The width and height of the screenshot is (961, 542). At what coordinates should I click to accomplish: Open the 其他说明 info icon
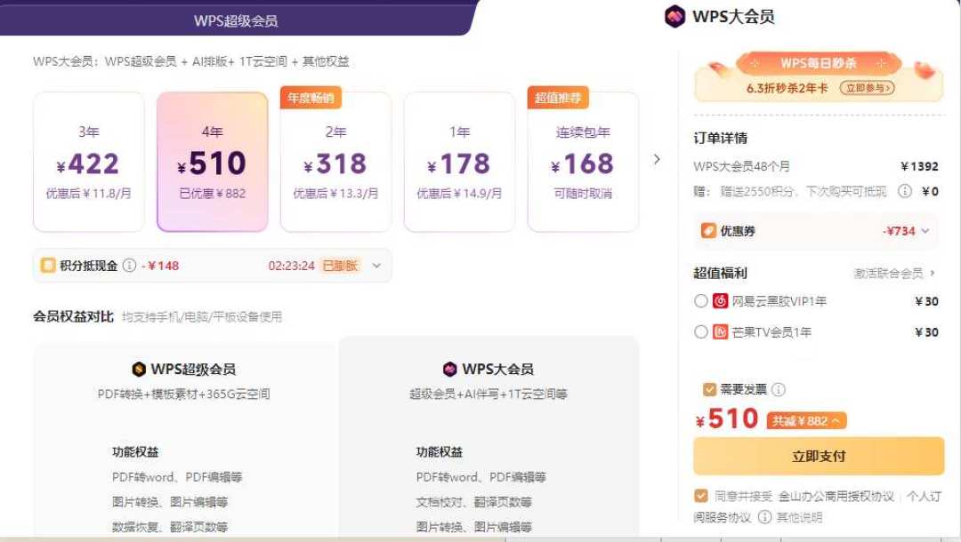(x=765, y=517)
